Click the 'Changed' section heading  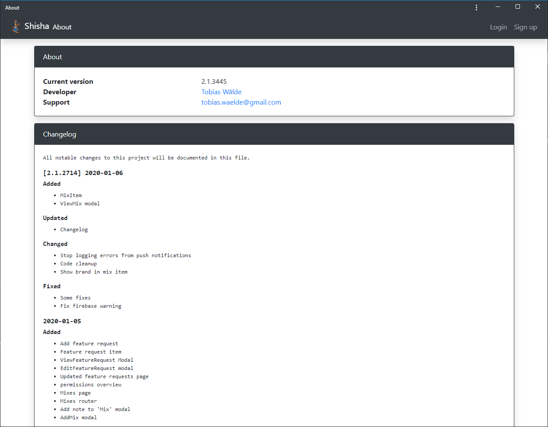[55, 244]
